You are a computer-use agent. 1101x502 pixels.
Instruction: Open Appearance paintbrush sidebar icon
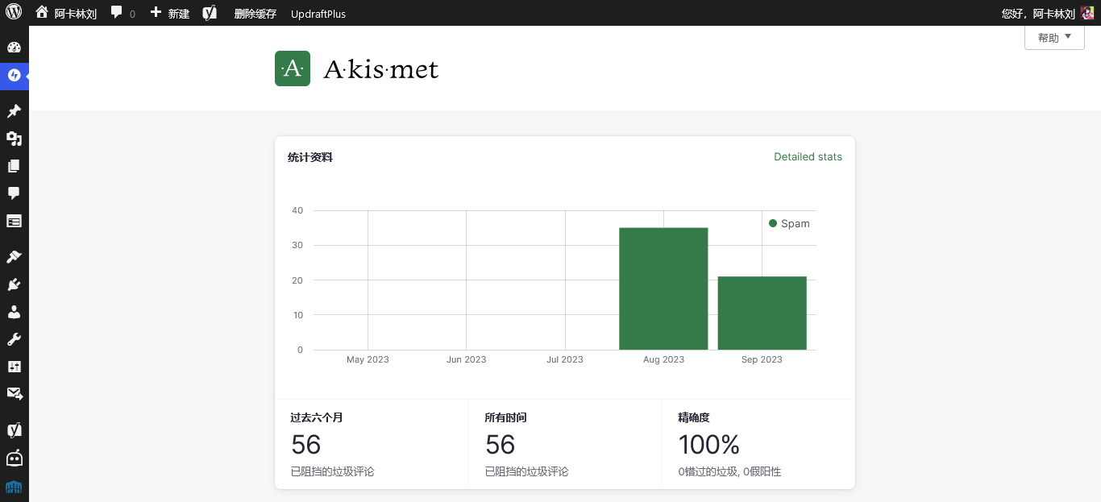click(x=14, y=256)
